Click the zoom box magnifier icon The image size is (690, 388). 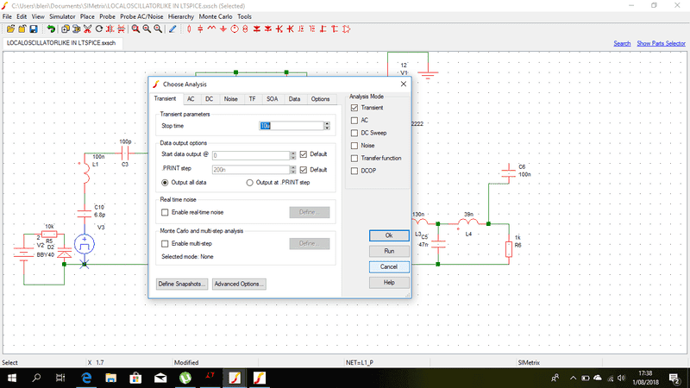(135, 28)
